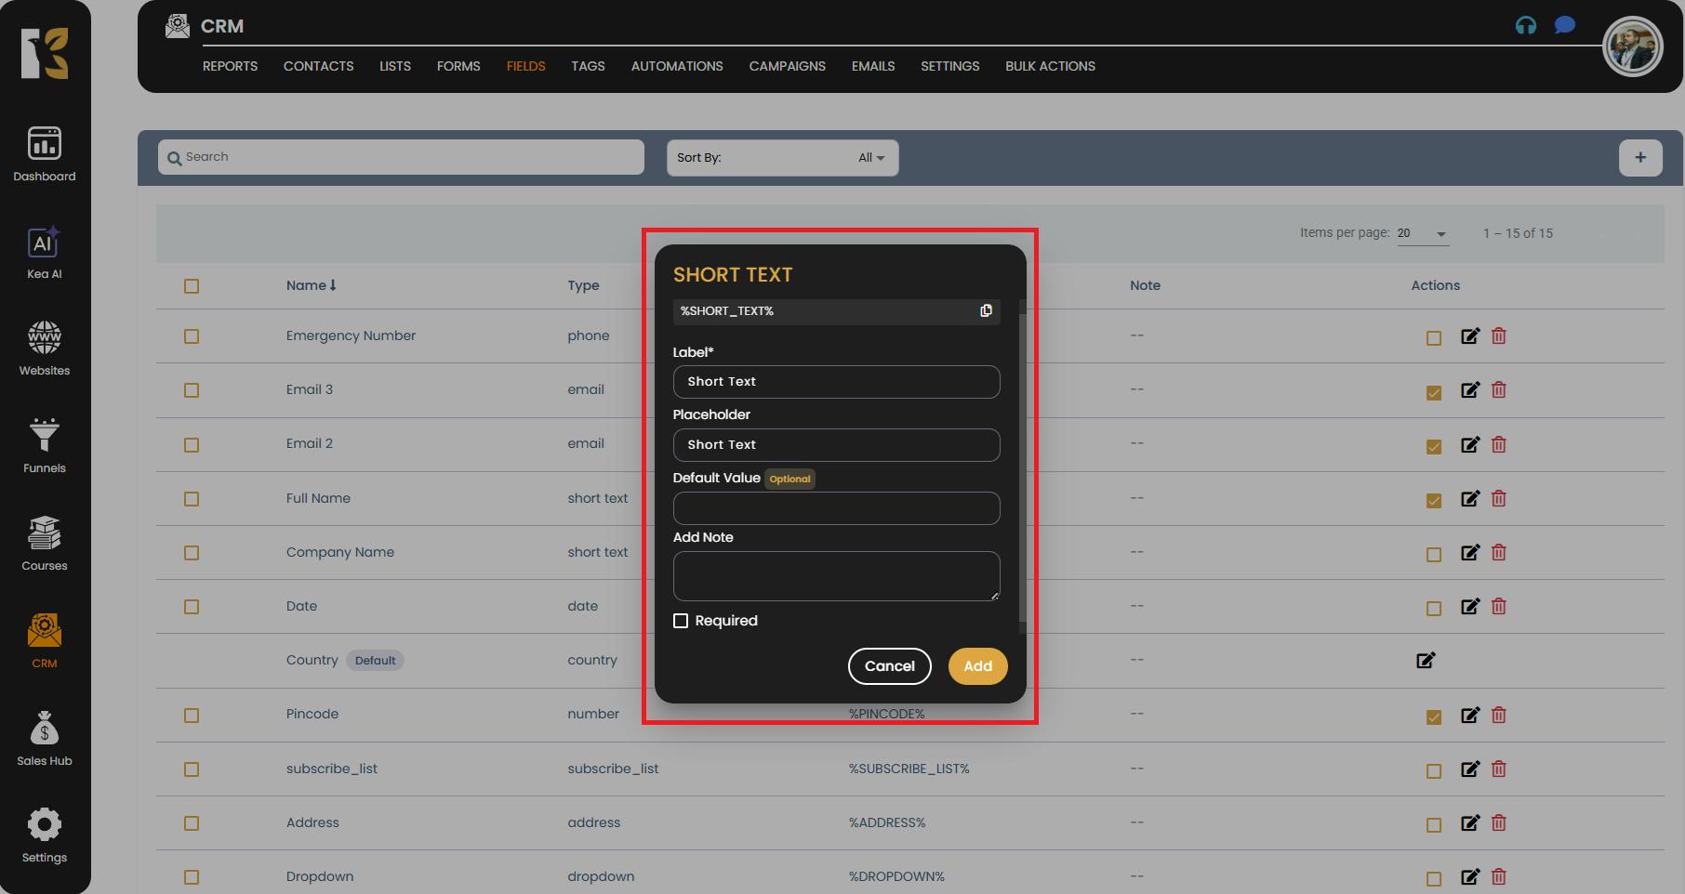Delete the Email 3 field
The image size is (1685, 894).
(x=1499, y=390)
